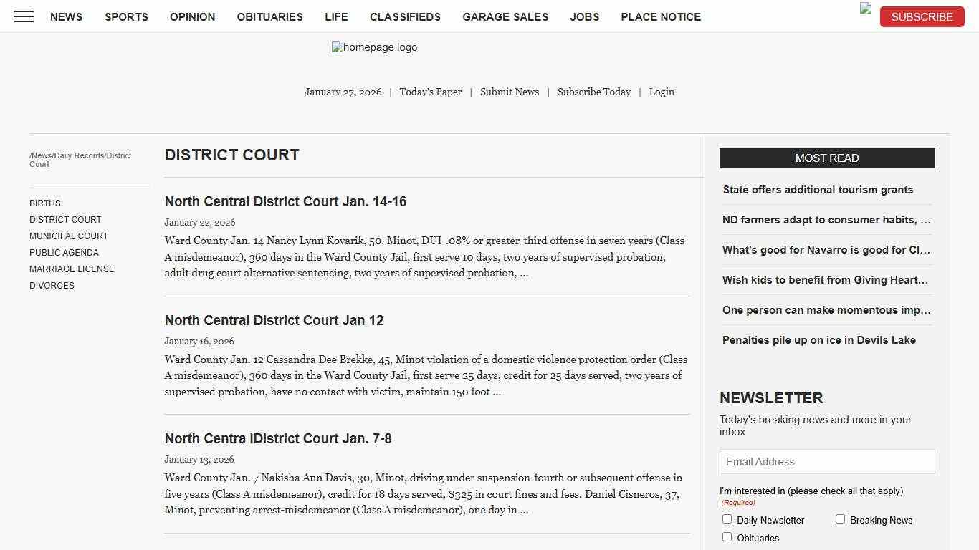Click the Submit News link
The image size is (979, 550).
(510, 92)
